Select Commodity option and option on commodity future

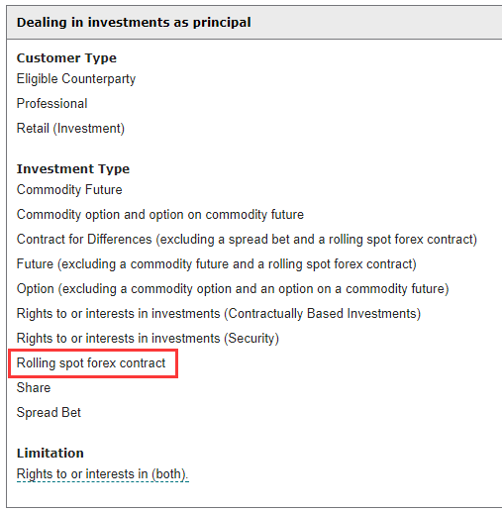[160, 215]
